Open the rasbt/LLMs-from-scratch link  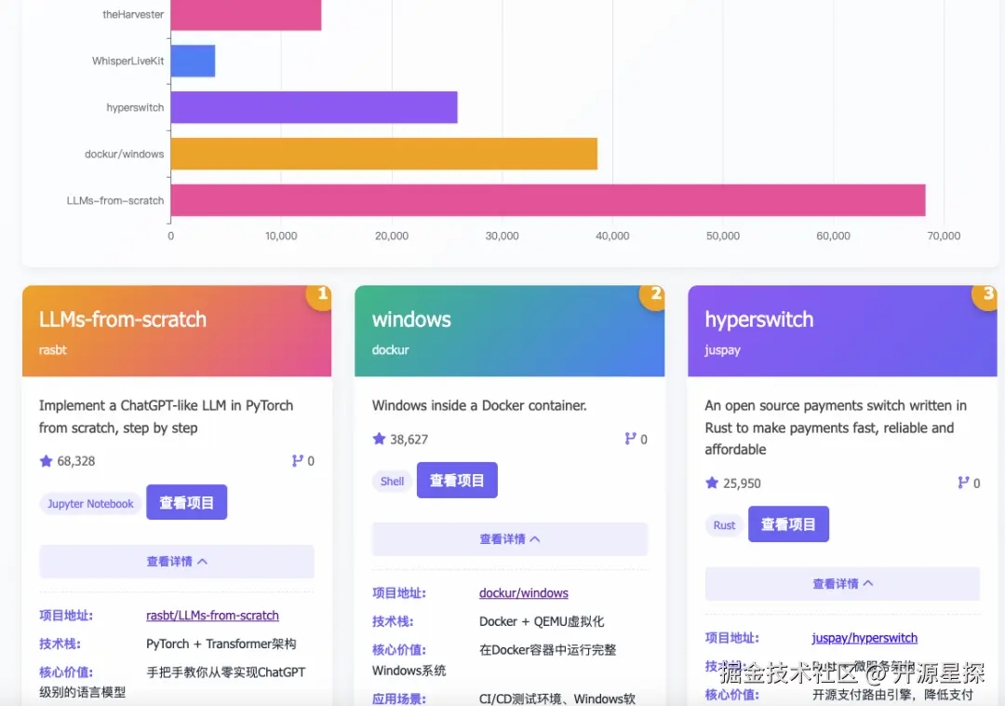[212, 616]
